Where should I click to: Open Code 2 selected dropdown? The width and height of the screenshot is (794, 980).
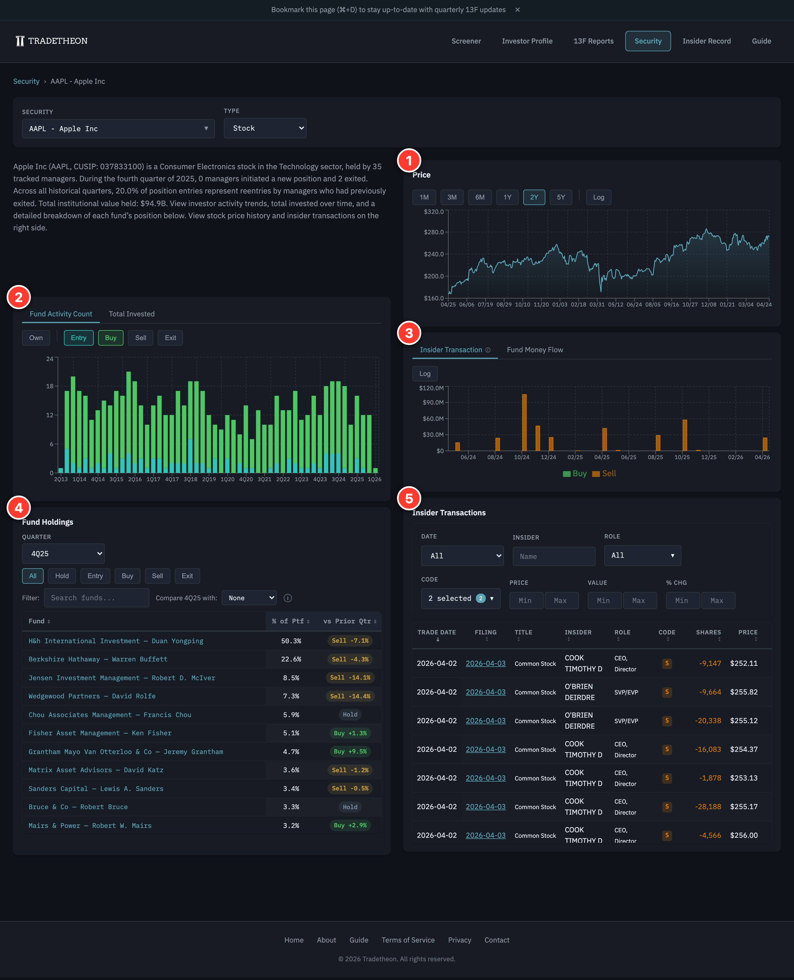point(461,598)
